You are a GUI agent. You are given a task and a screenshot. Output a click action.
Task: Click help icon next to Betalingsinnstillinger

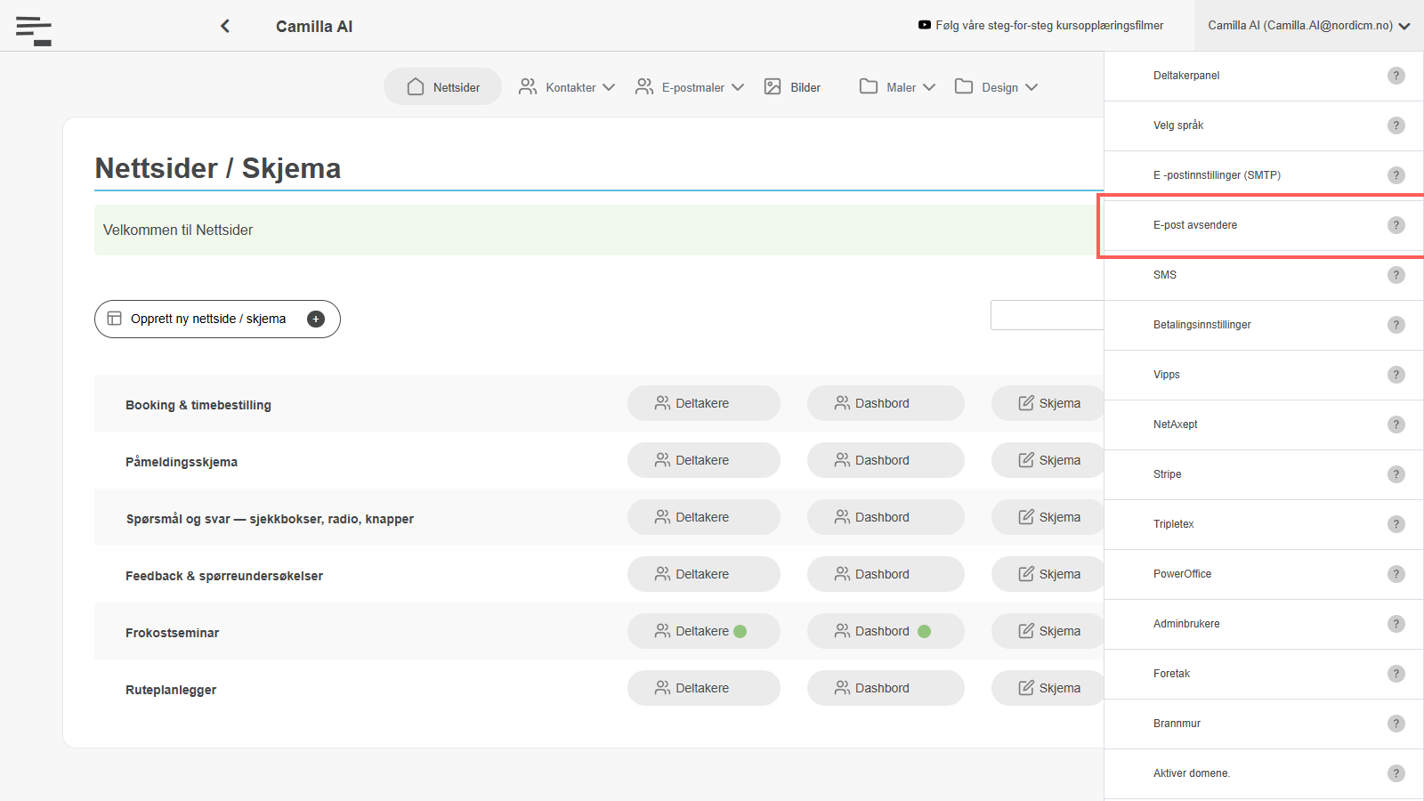tap(1396, 325)
